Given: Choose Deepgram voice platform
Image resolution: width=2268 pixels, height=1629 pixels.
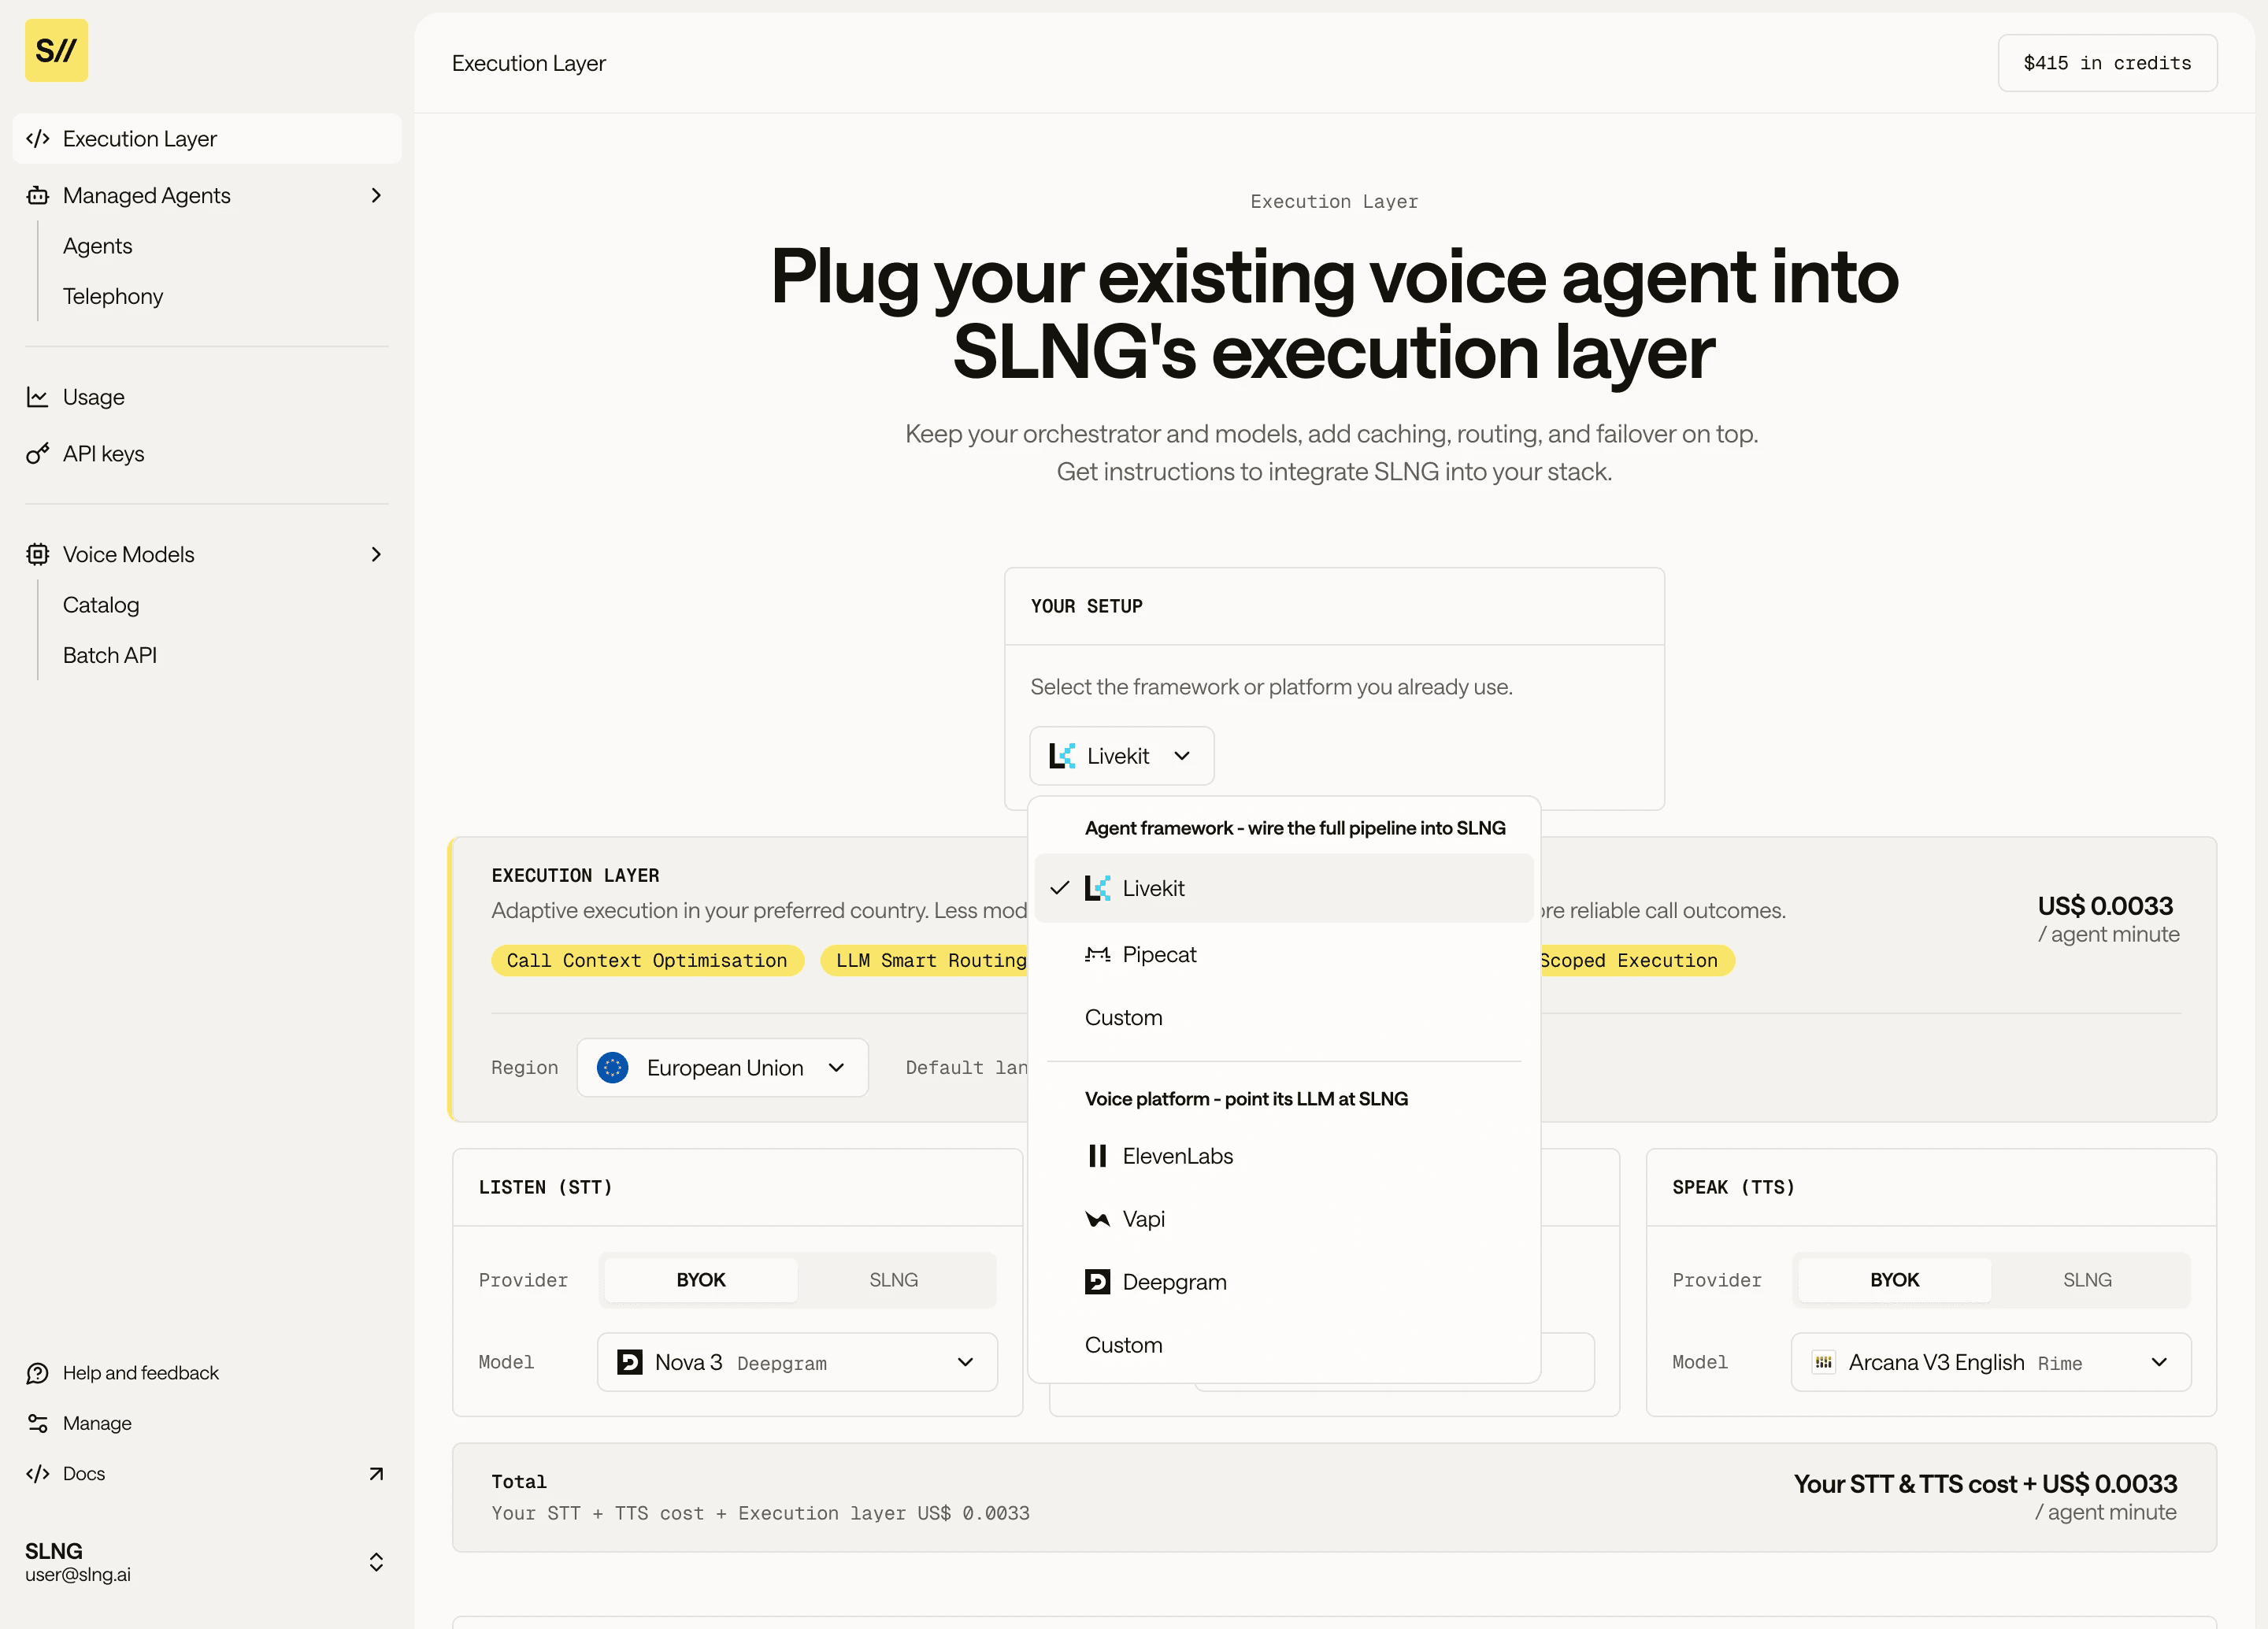Looking at the screenshot, I should click(1284, 1282).
